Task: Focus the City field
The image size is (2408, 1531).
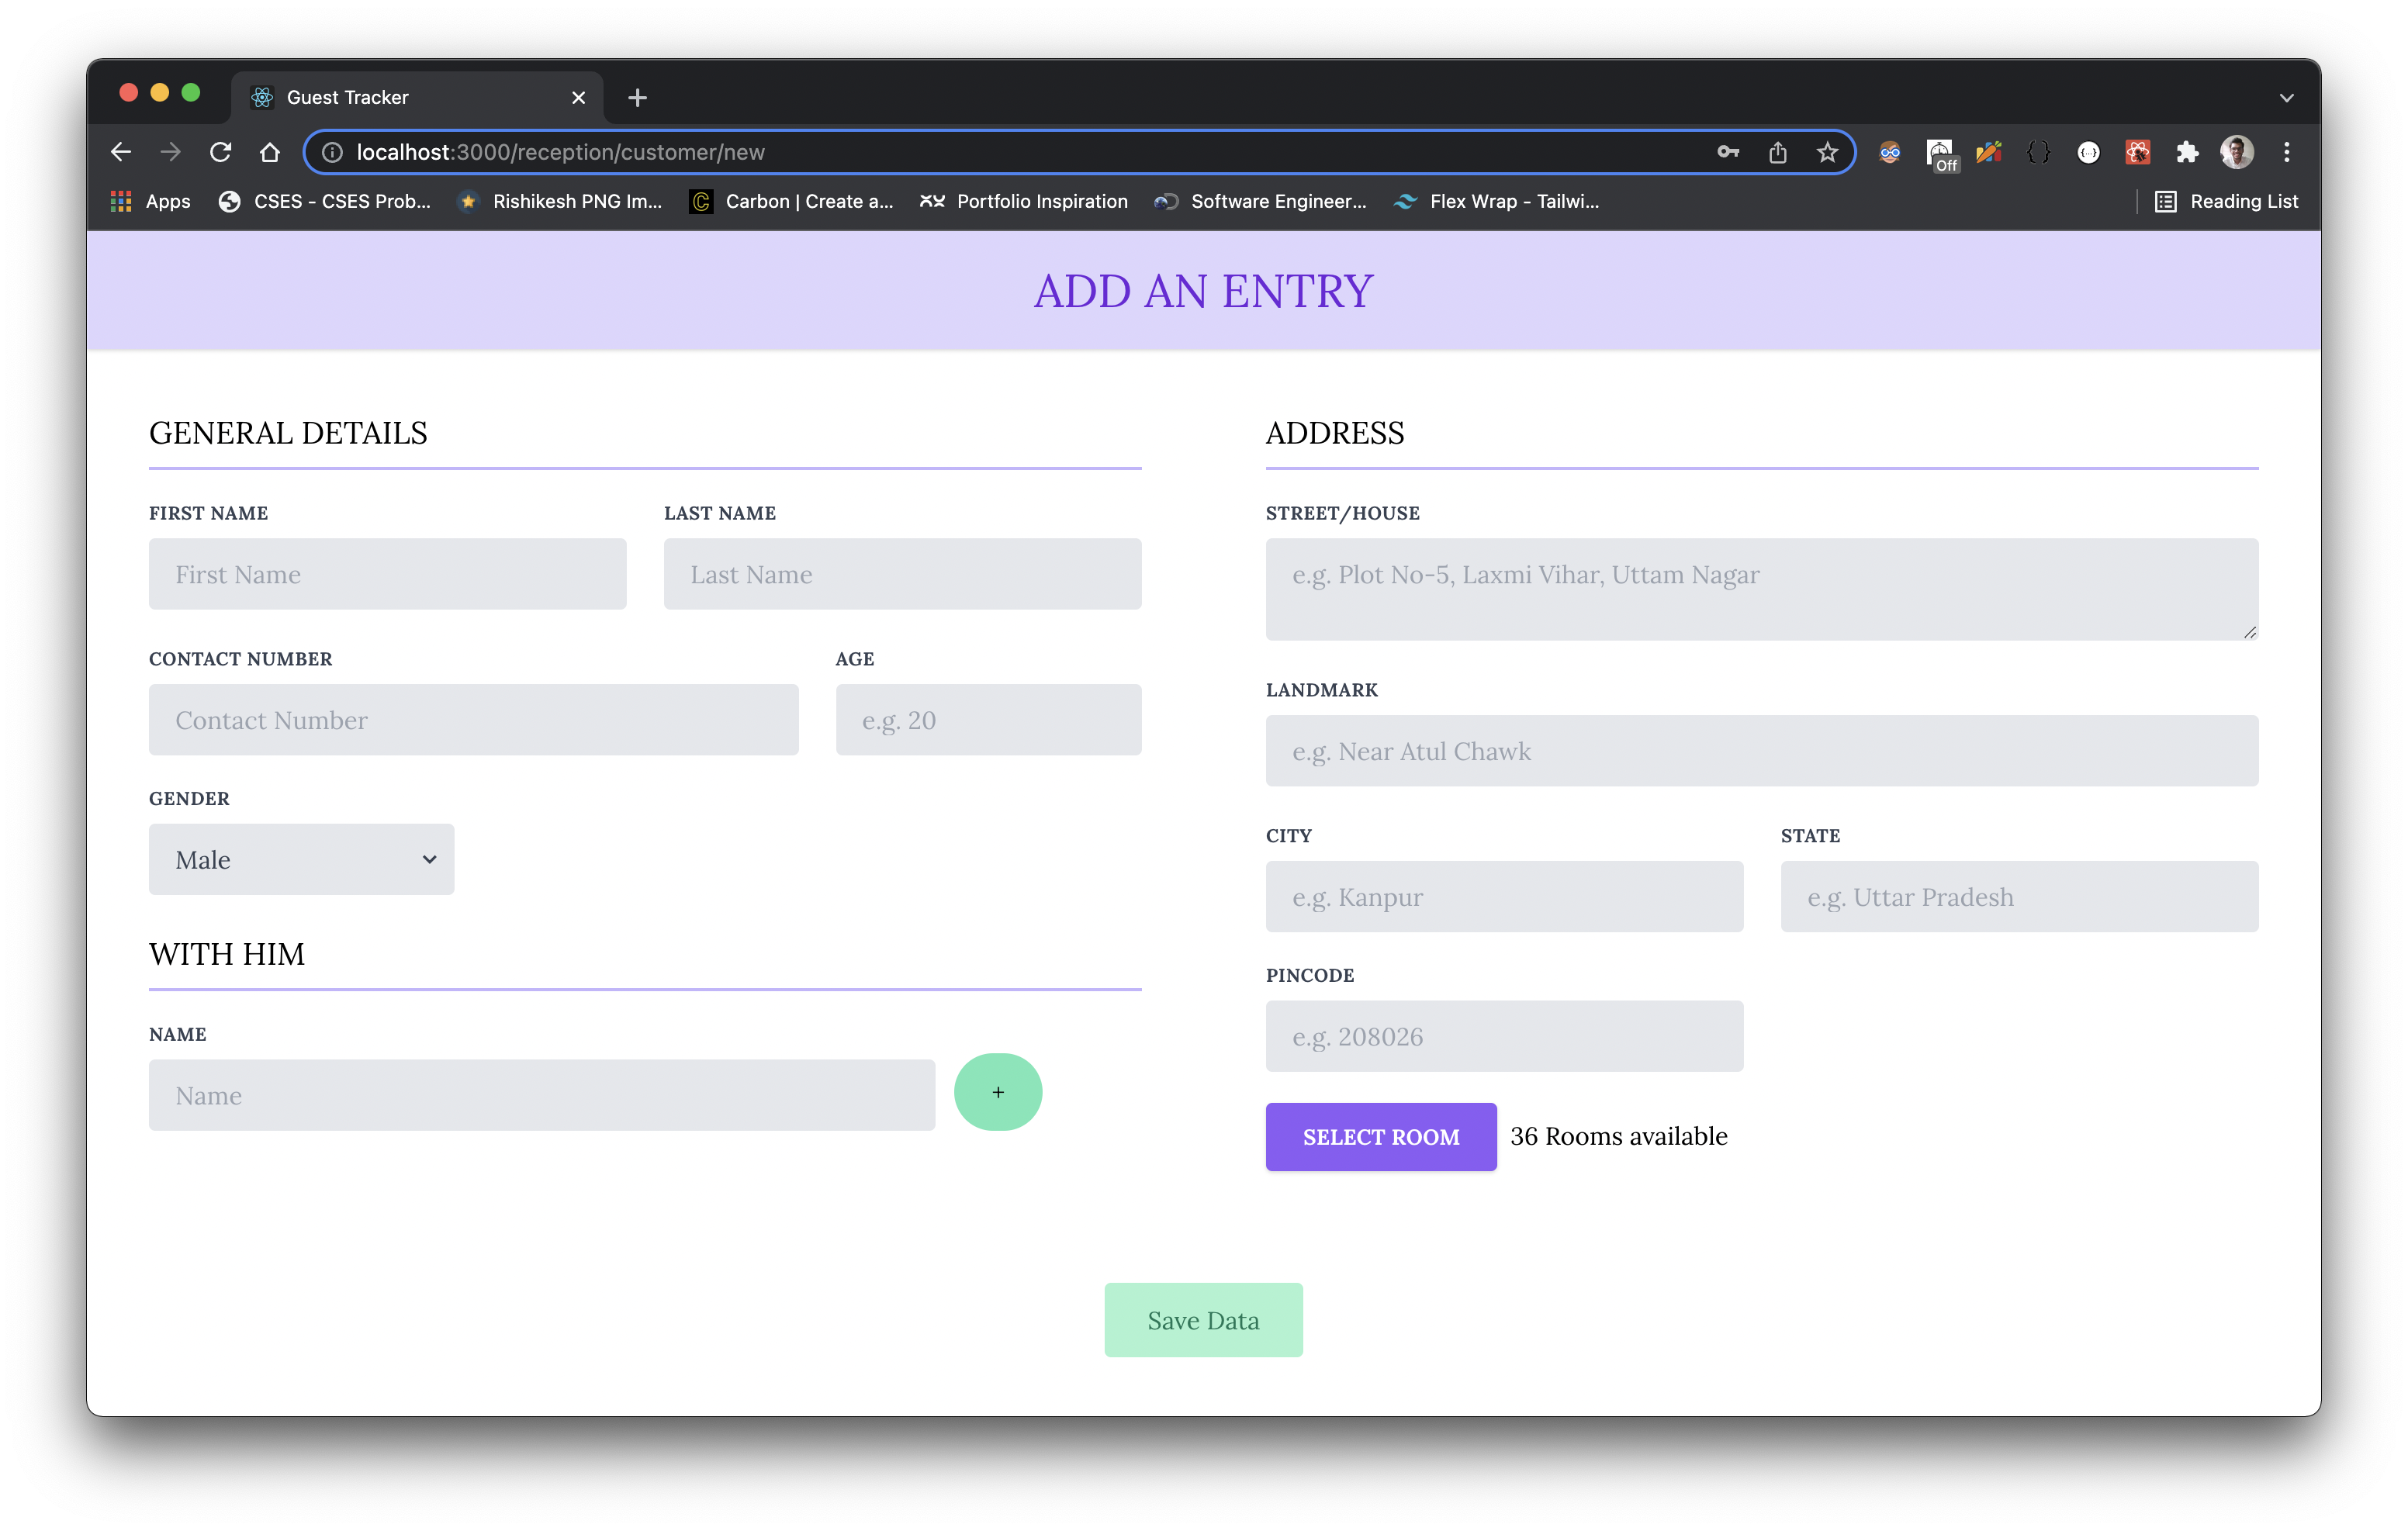Action: [x=1505, y=897]
